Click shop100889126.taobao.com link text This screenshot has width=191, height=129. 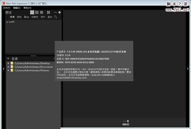tap(72, 78)
